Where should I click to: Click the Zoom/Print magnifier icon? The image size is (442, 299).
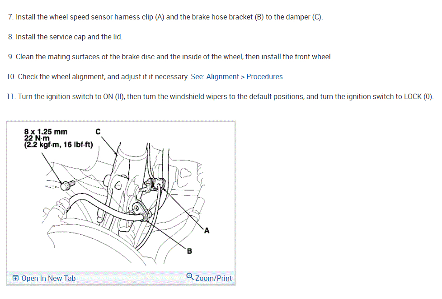pyautogui.click(x=190, y=277)
